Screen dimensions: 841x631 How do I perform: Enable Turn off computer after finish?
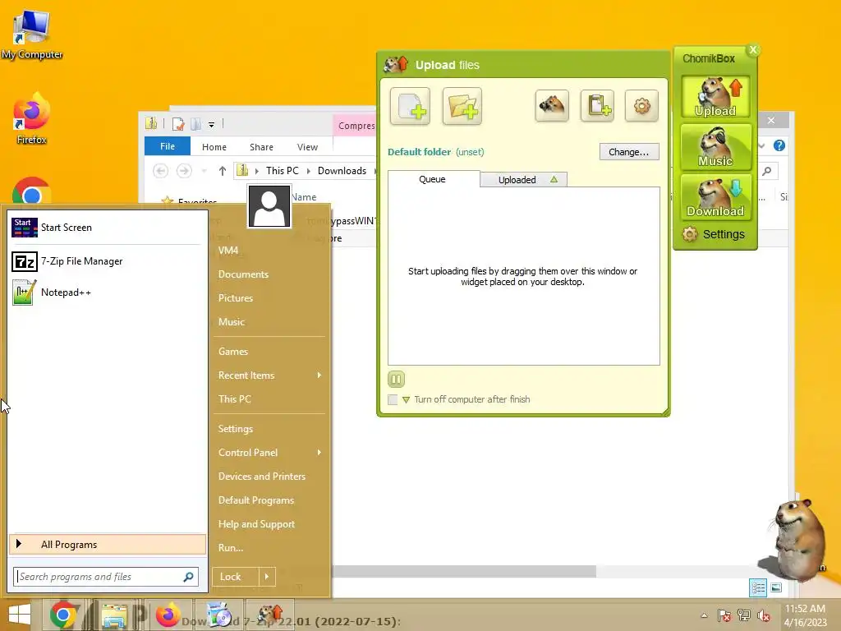tap(393, 399)
